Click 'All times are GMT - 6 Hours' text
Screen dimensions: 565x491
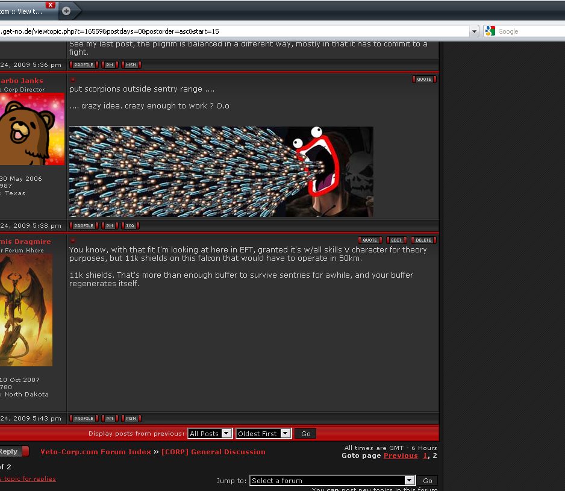click(x=390, y=448)
